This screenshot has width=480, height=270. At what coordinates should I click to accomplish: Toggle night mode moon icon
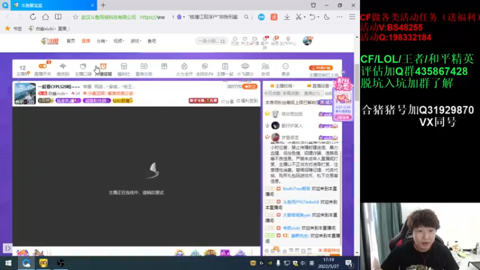click(326, 17)
